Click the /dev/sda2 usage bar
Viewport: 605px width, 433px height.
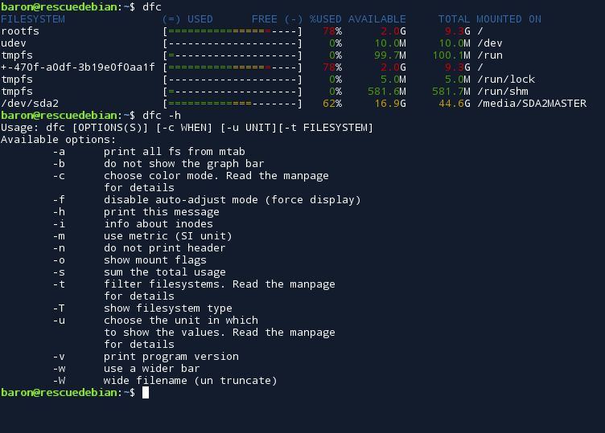[x=233, y=104]
